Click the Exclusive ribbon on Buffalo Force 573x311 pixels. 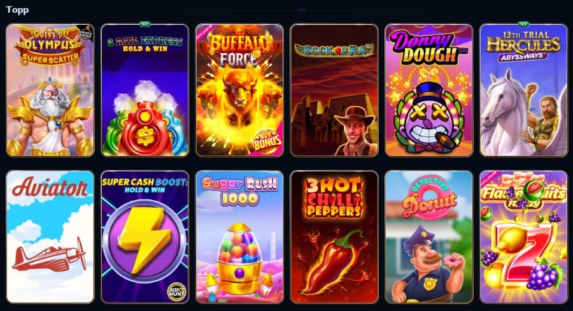click(x=204, y=33)
